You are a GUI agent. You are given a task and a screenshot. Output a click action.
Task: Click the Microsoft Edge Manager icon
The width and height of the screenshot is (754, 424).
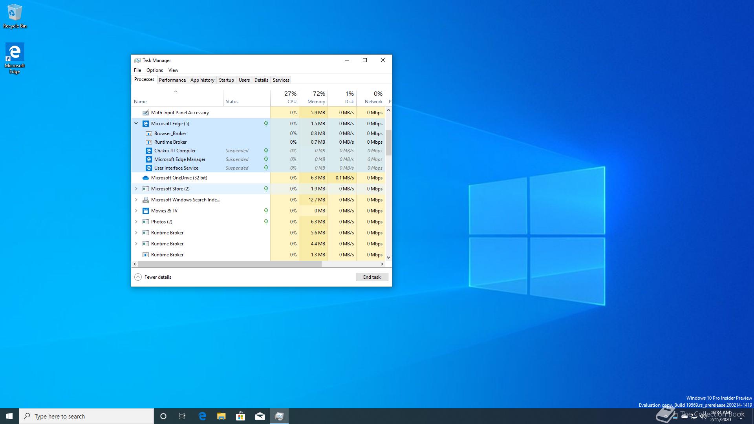(149, 159)
